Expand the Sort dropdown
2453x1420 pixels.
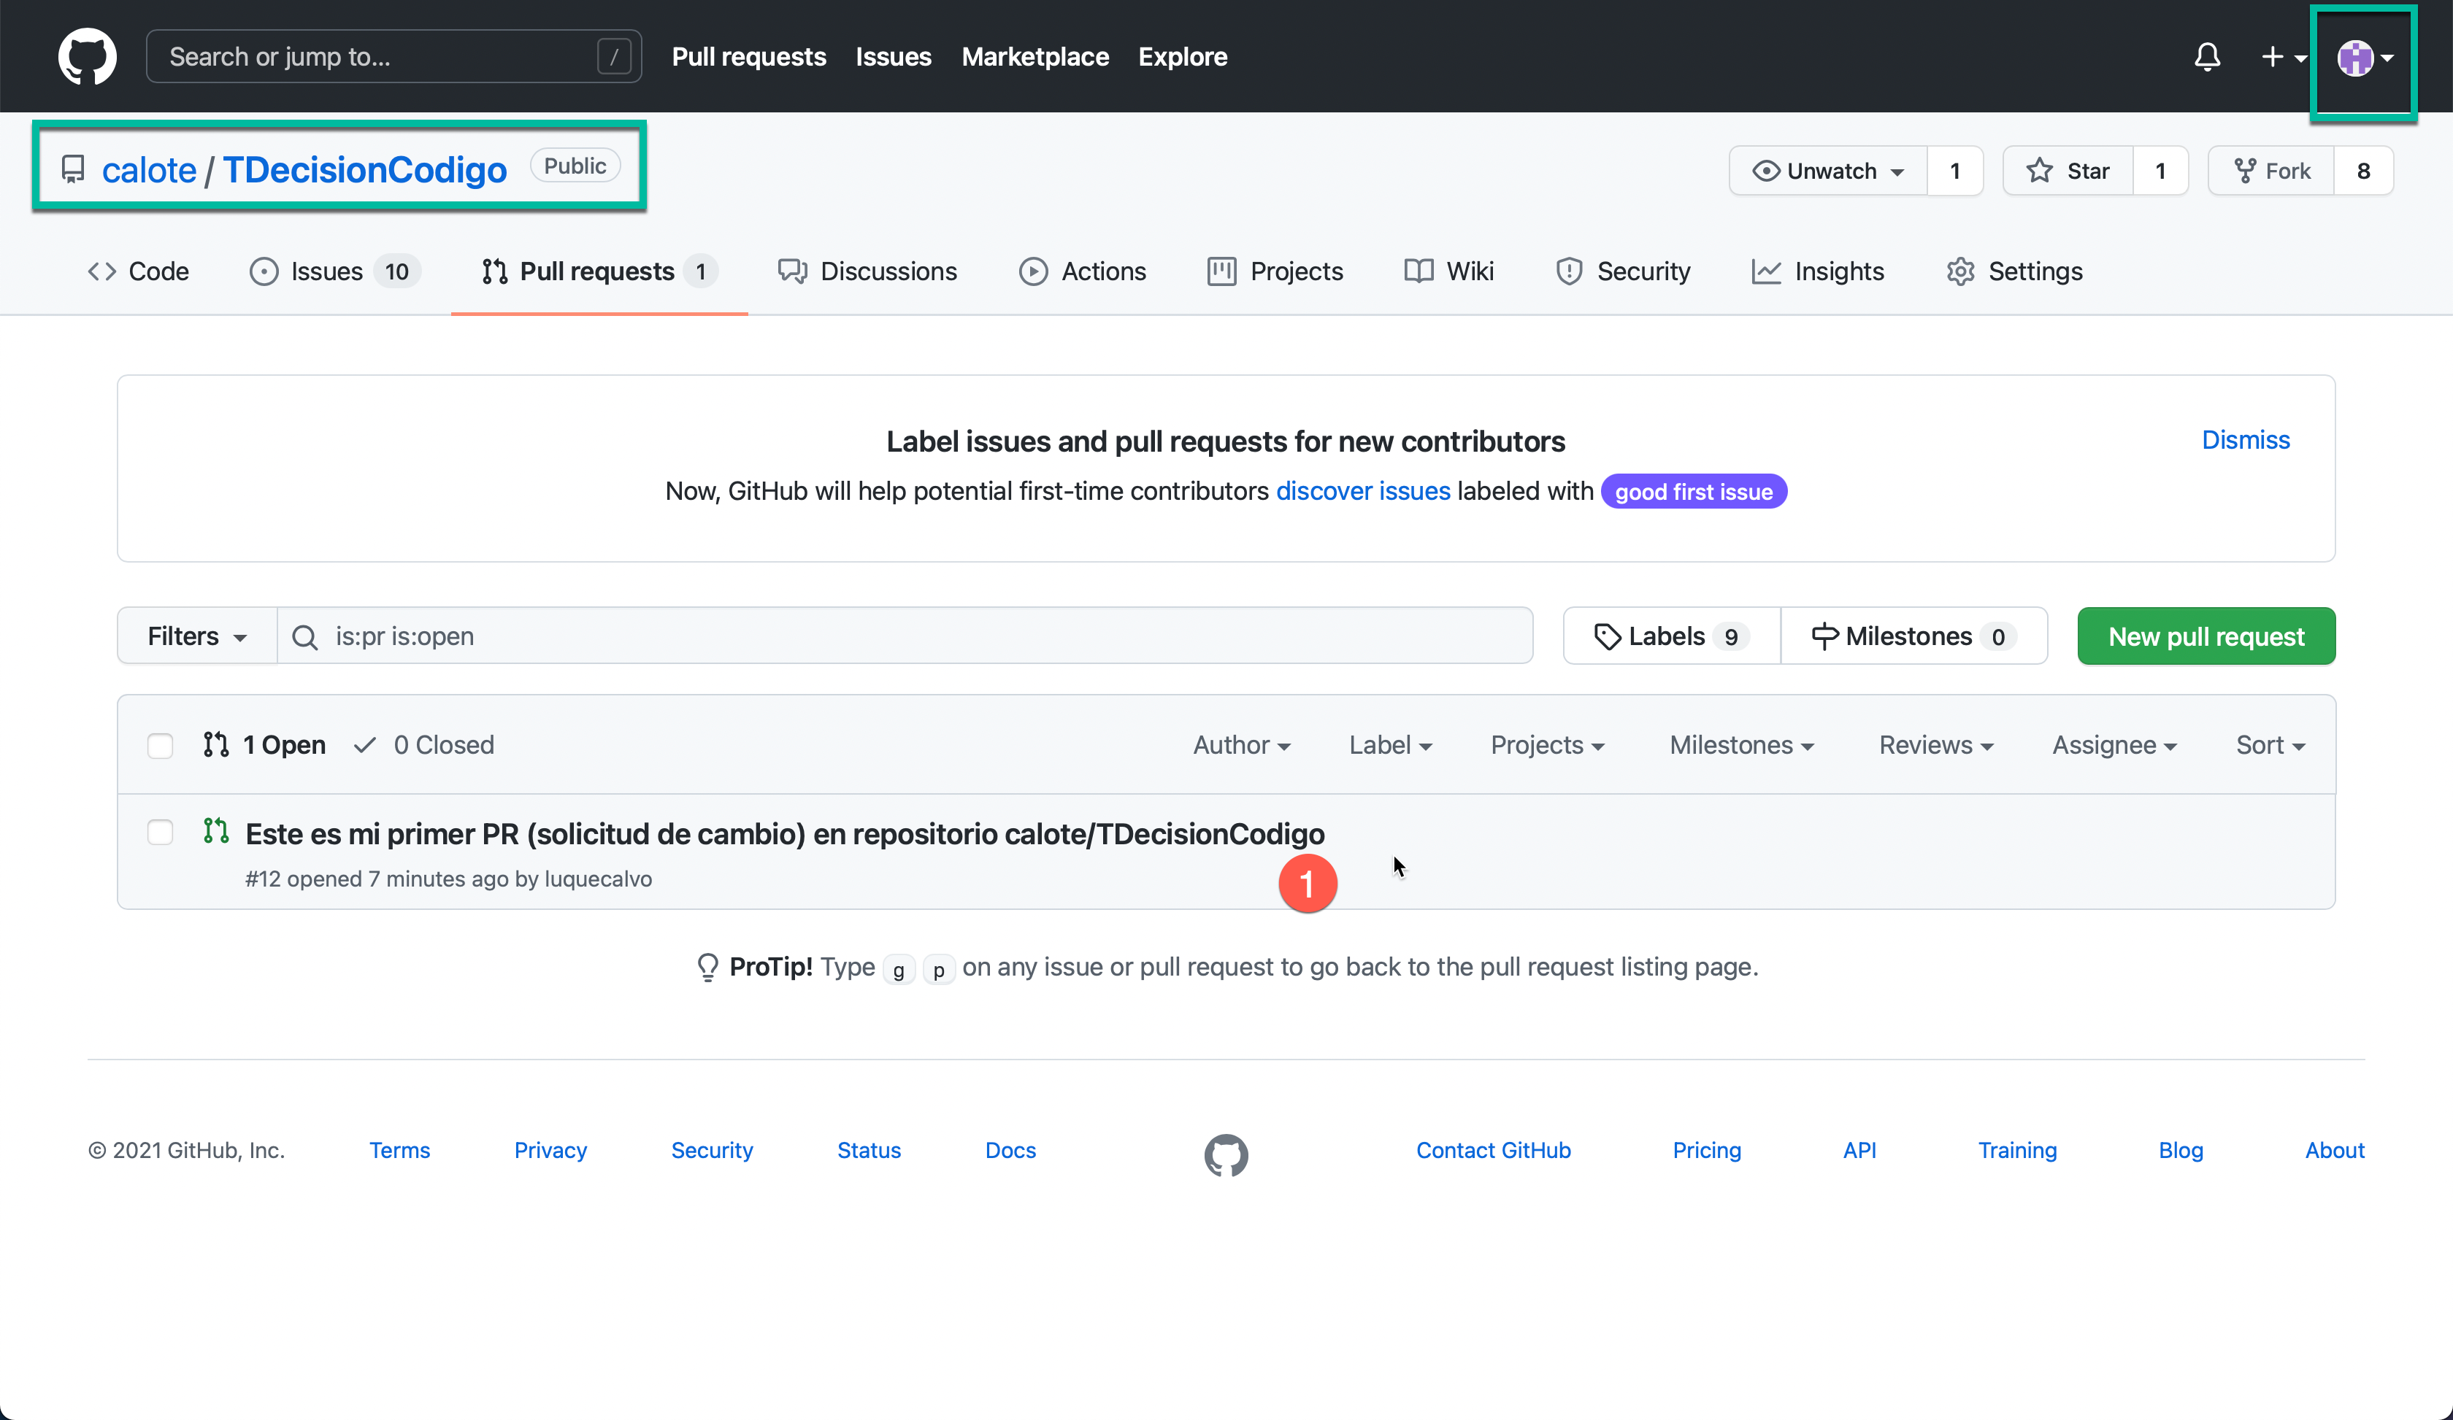2270,745
